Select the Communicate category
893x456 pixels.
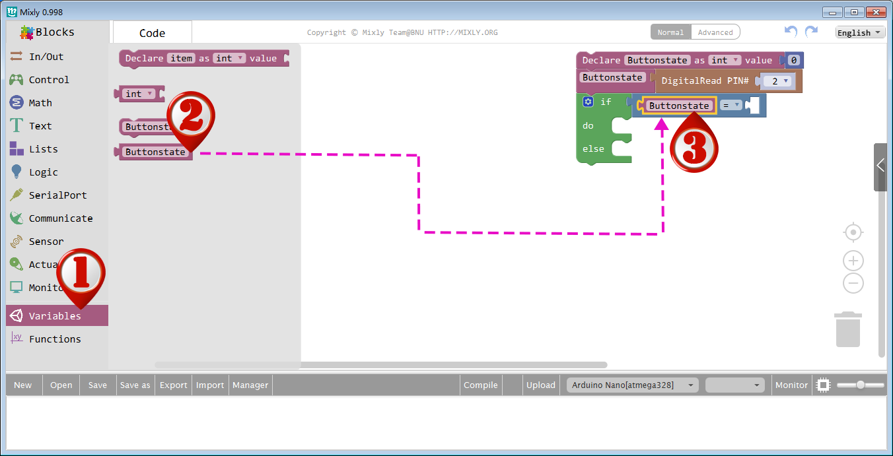click(x=57, y=218)
